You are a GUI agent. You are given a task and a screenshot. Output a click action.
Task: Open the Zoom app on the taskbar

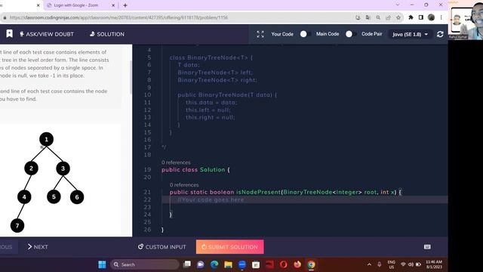click(x=242, y=264)
